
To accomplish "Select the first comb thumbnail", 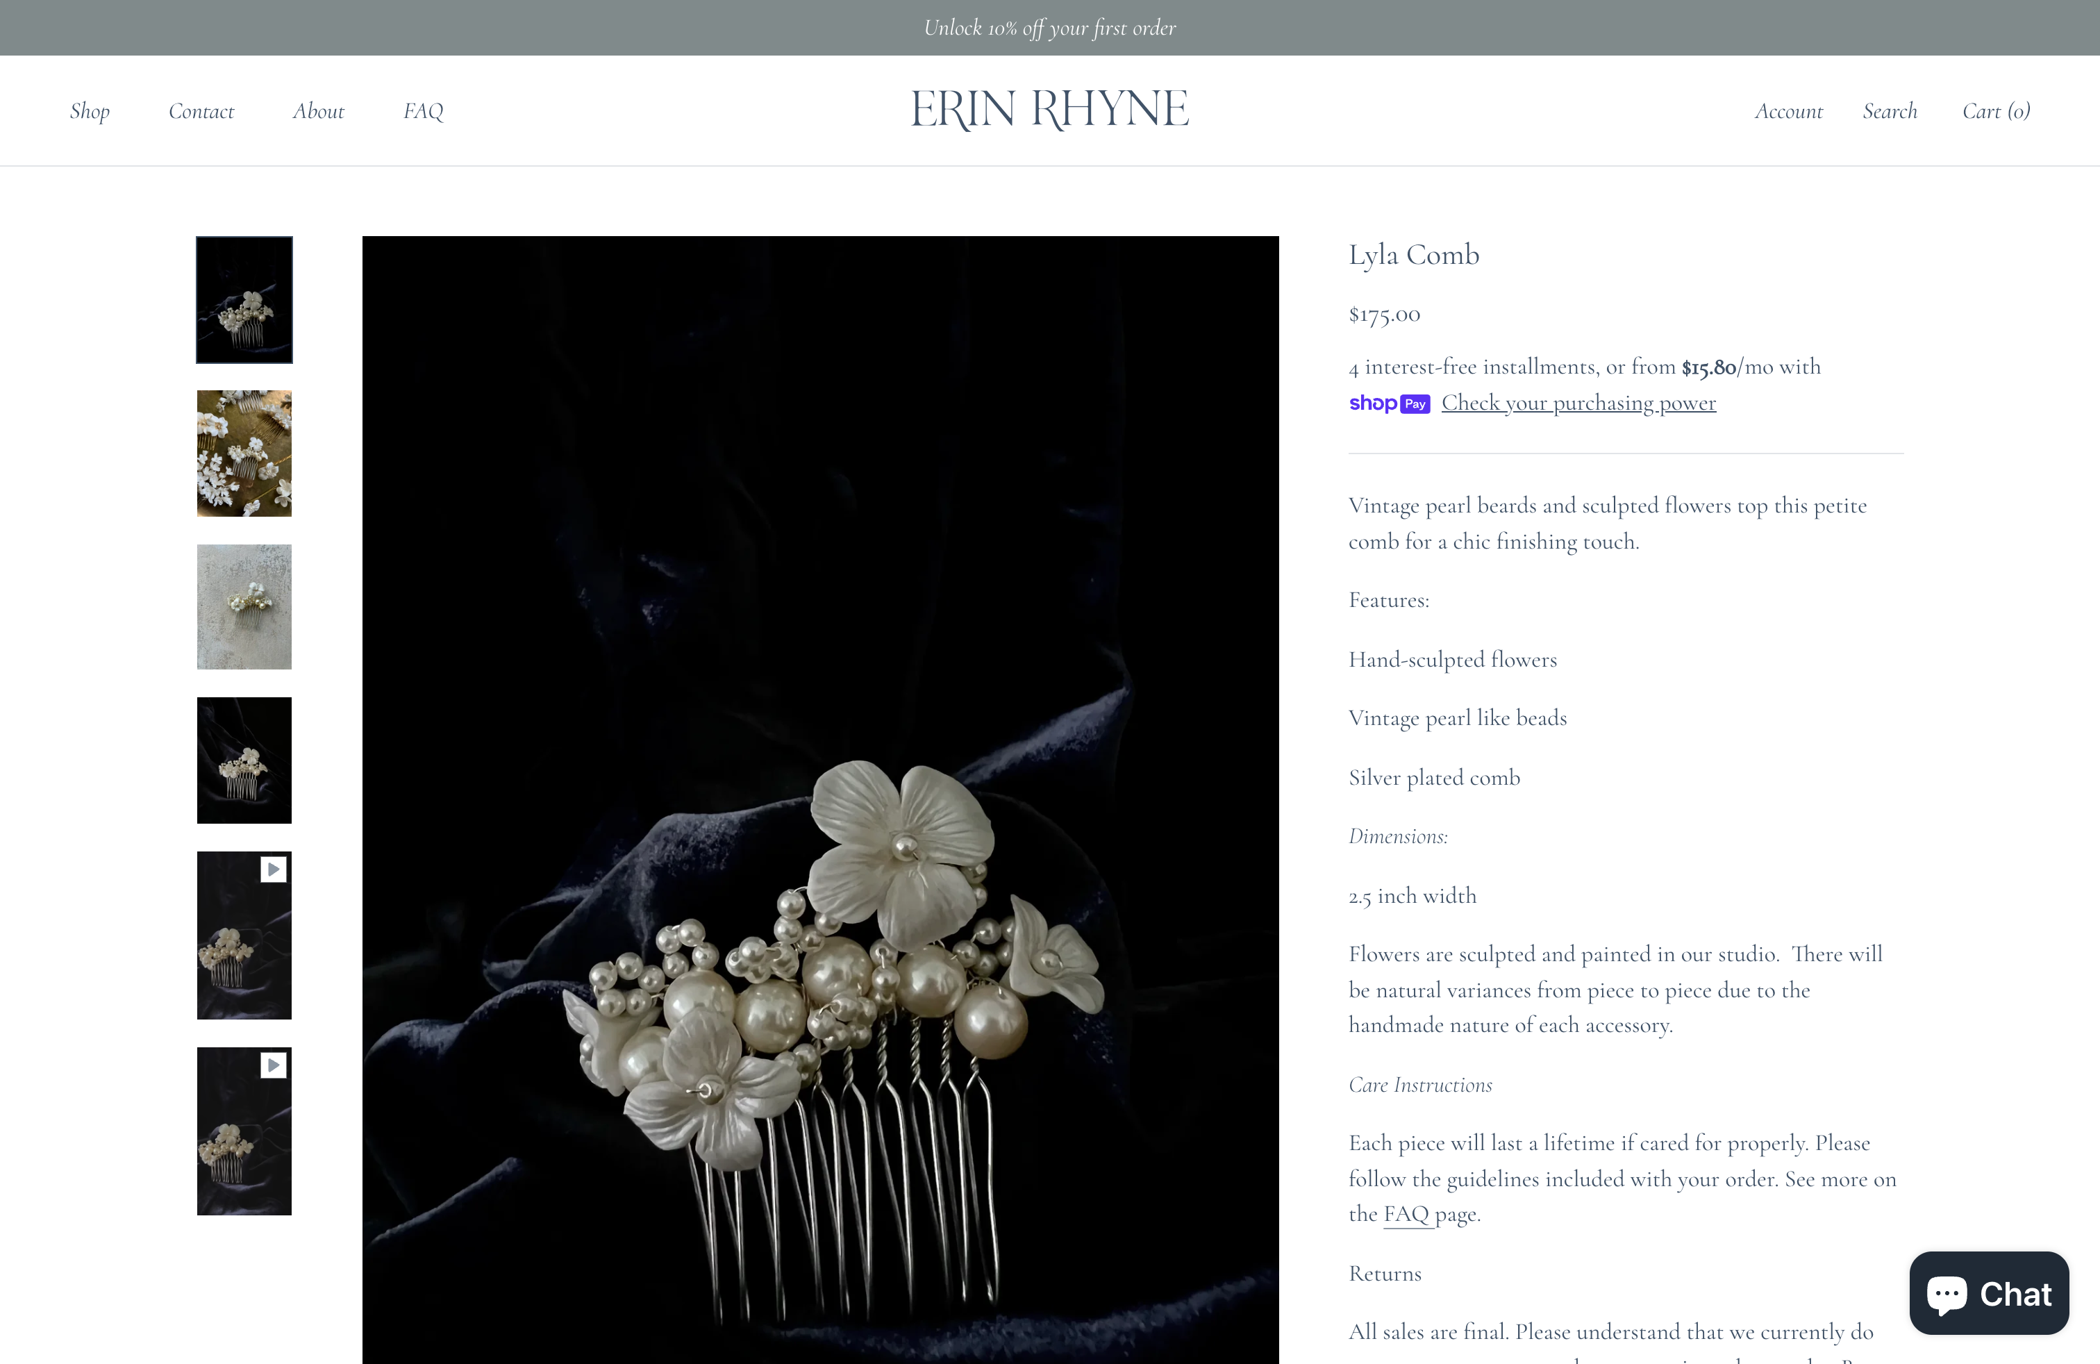I will click(244, 300).
